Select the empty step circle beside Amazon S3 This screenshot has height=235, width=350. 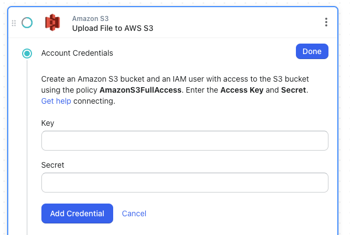click(x=27, y=23)
